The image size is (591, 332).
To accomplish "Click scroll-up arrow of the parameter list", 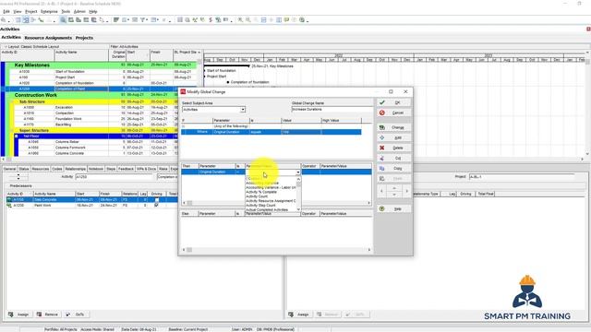I will point(298,179).
